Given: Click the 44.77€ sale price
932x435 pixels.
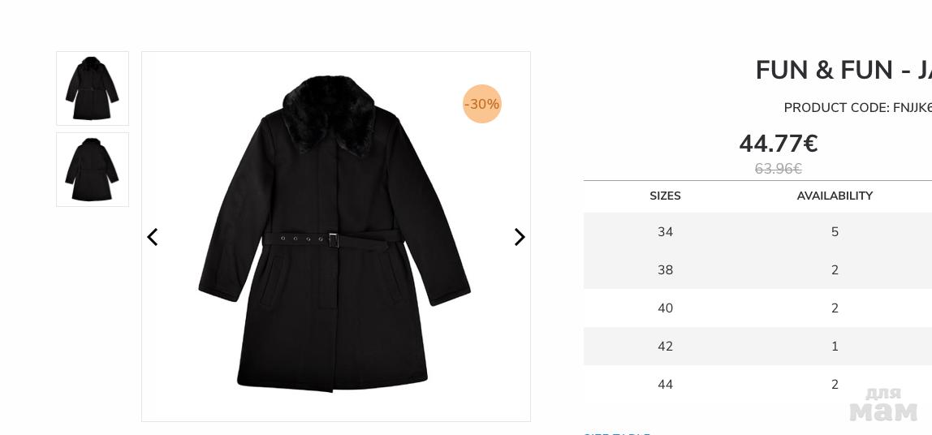Looking at the screenshot, I should pyautogui.click(x=778, y=143).
